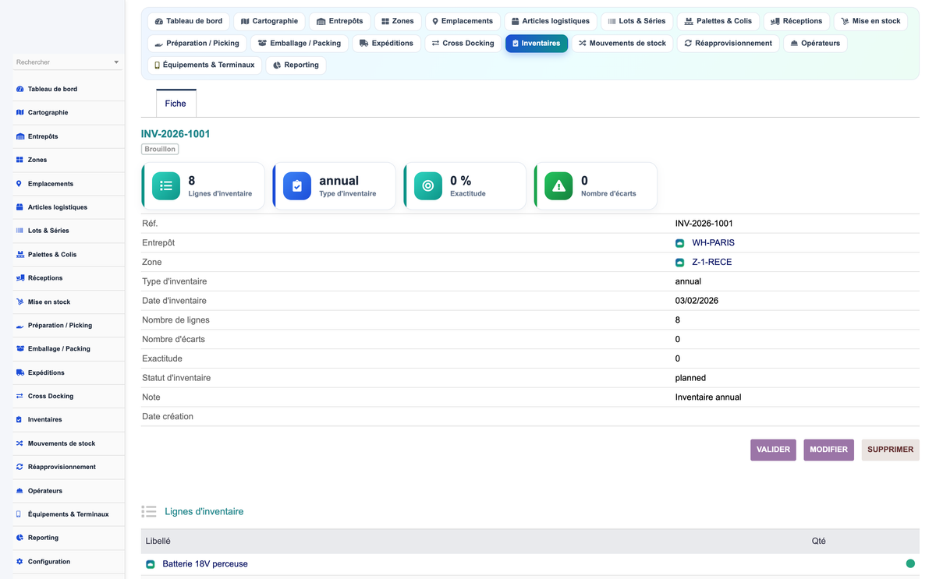The height and width of the screenshot is (579, 936).
Task: Click the Reporting pie chart icon in sidebar
Action: click(20, 538)
